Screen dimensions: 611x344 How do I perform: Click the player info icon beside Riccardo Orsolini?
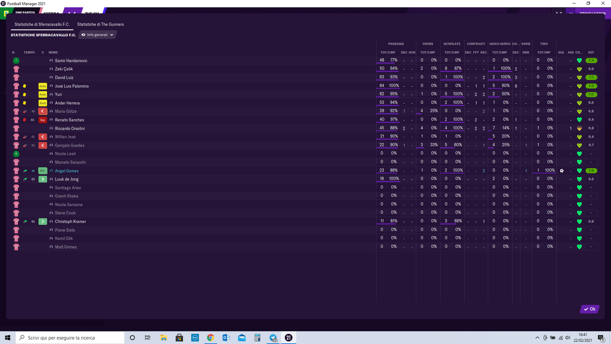click(x=52, y=129)
